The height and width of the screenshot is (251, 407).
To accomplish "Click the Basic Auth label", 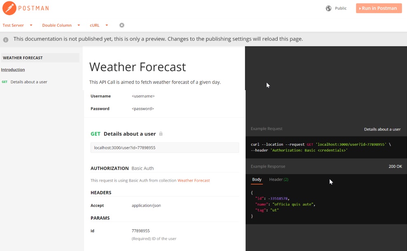I will 143,168.
